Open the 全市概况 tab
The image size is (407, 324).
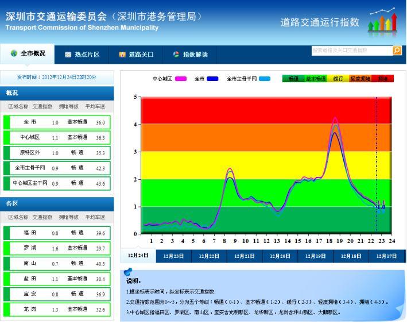(x=28, y=54)
